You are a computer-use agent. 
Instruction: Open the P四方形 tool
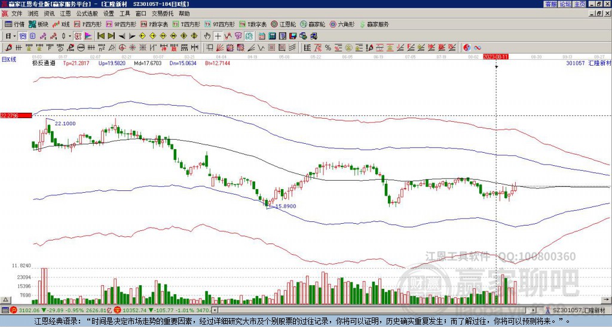(88, 24)
